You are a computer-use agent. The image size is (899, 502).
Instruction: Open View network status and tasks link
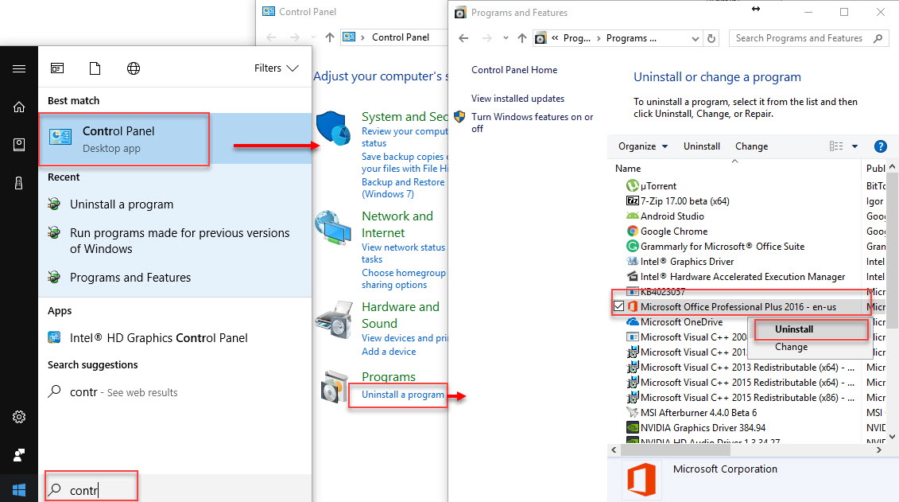click(x=403, y=253)
